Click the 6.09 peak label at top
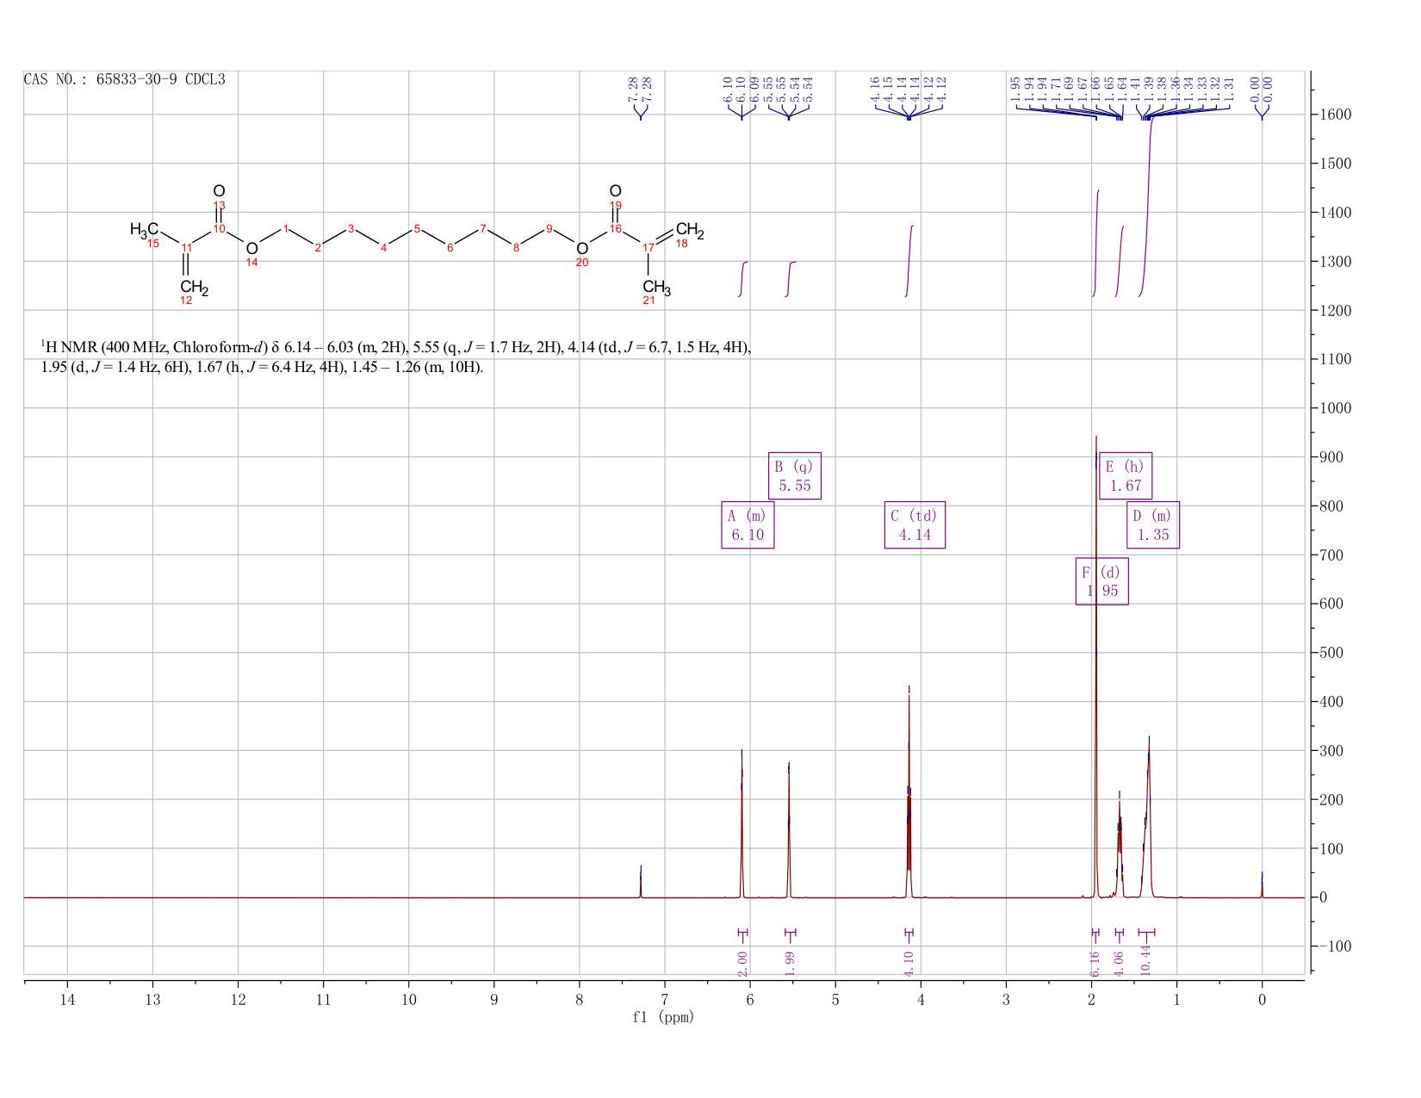 pos(755,90)
